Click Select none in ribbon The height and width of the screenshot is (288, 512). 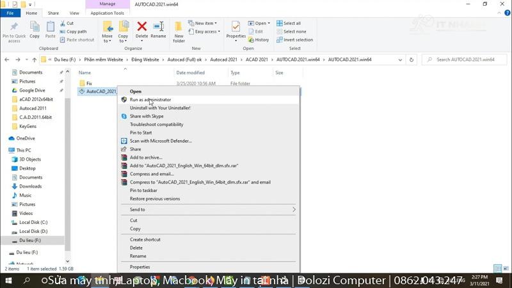(x=291, y=31)
